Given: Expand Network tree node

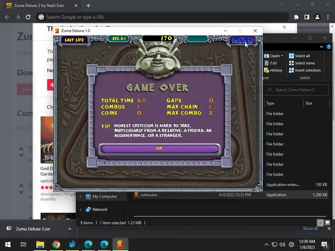Looking at the screenshot, I should [x=81, y=209].
